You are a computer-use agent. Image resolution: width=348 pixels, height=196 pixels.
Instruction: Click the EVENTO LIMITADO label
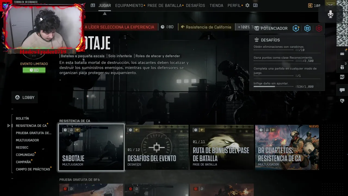tap(34, 64)
